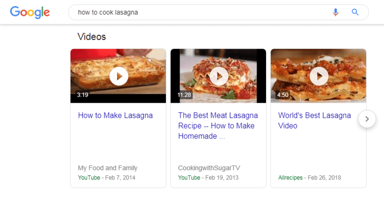Screen dimensions: 384x197
Task: Click the blue magnifier search icon
Action: pos(355,12)
